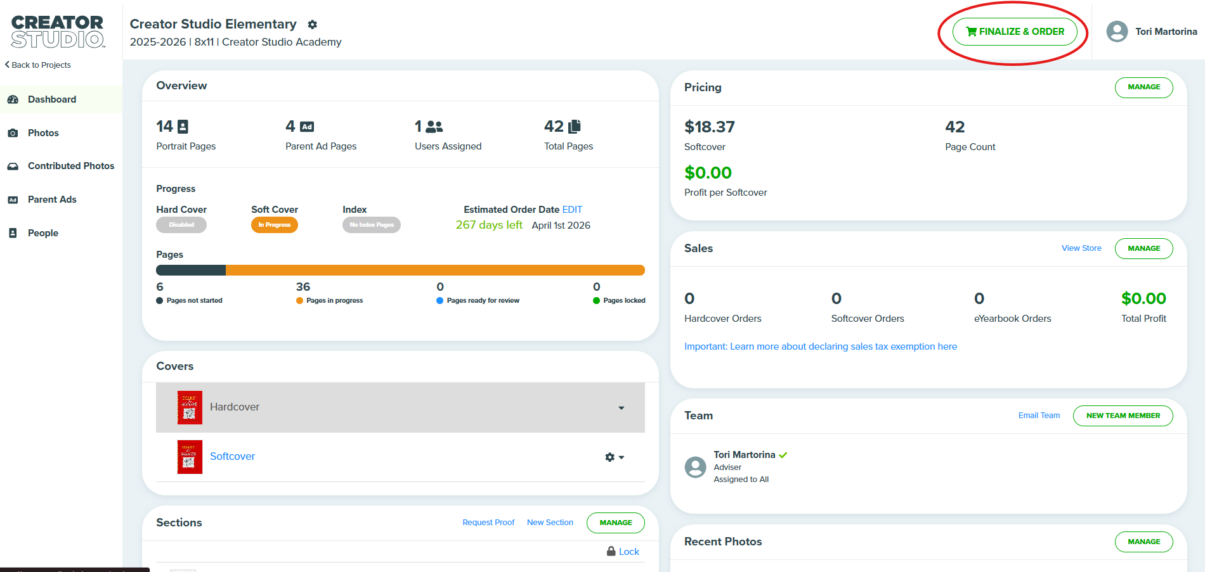Click View Store link
This screenshot has width=1205, height=572.
click(1081, 248)
